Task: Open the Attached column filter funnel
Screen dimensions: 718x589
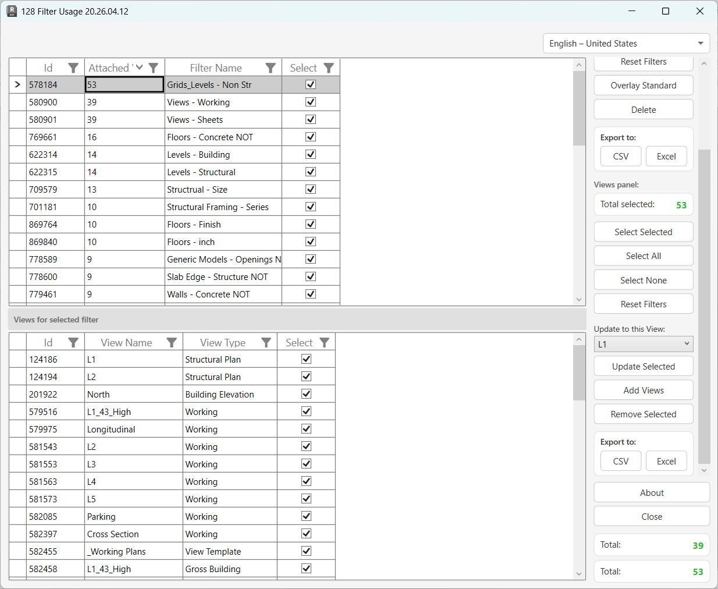Action: 153,68
